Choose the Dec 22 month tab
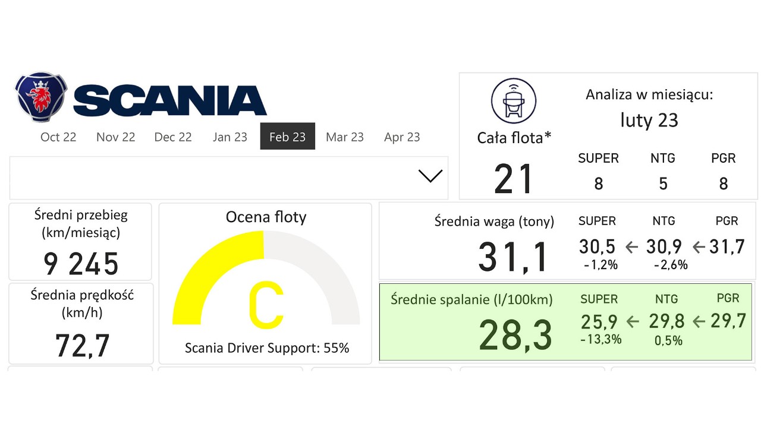 [x=173, y=137]
